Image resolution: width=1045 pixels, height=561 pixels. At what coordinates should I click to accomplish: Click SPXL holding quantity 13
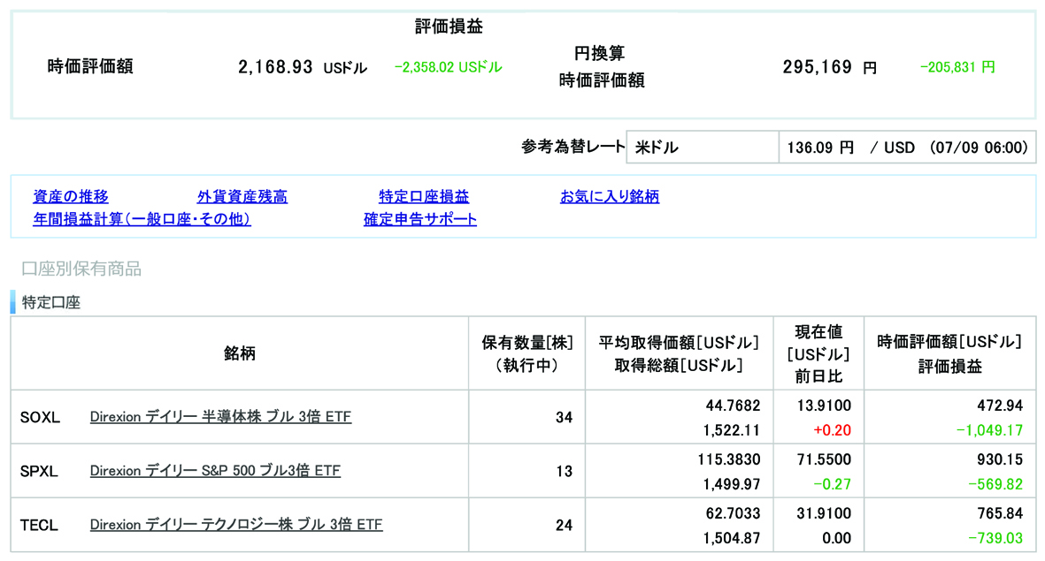[564, 471]
